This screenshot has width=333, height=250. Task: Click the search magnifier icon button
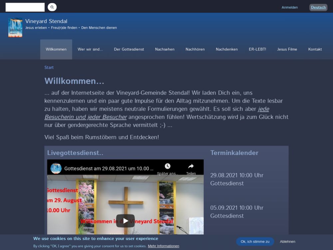tap(52, 7)
